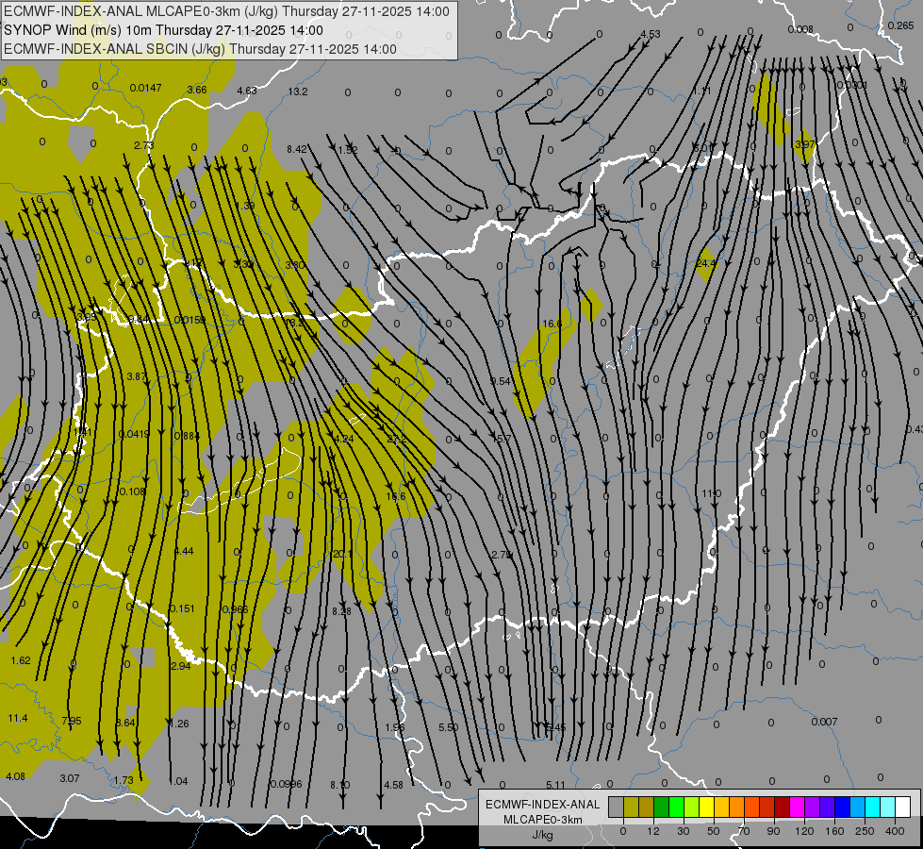The height and width of the screenshot is (849, 923).
Task: Click the map value '3.66'
Action: (197, 90)
